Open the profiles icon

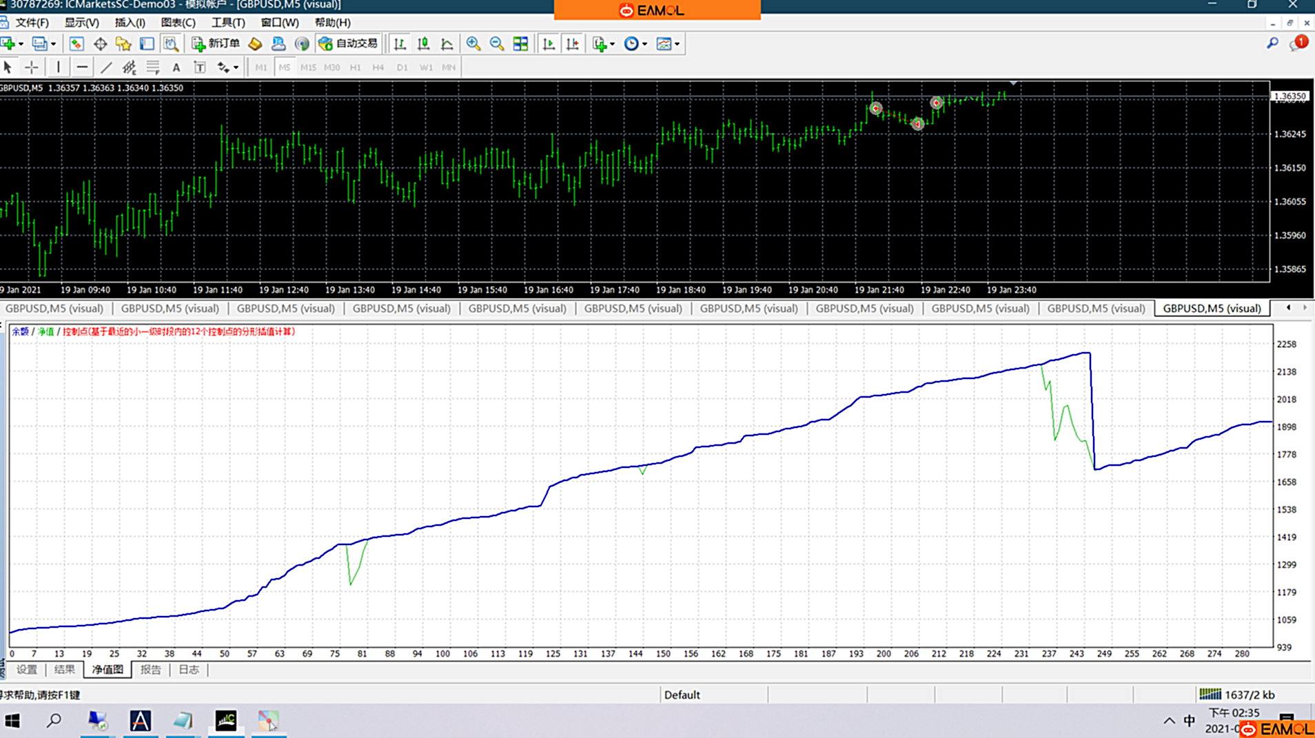pos(40,43)
